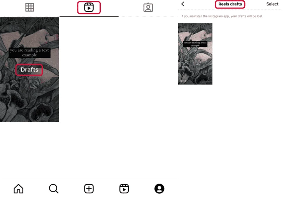The image size is (284, 200).
Task: Show the tagged photos tab
Action: pos(148,7)
